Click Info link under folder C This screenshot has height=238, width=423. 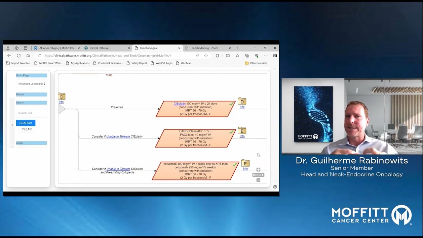pyautogui.click(x=61, y=102)
